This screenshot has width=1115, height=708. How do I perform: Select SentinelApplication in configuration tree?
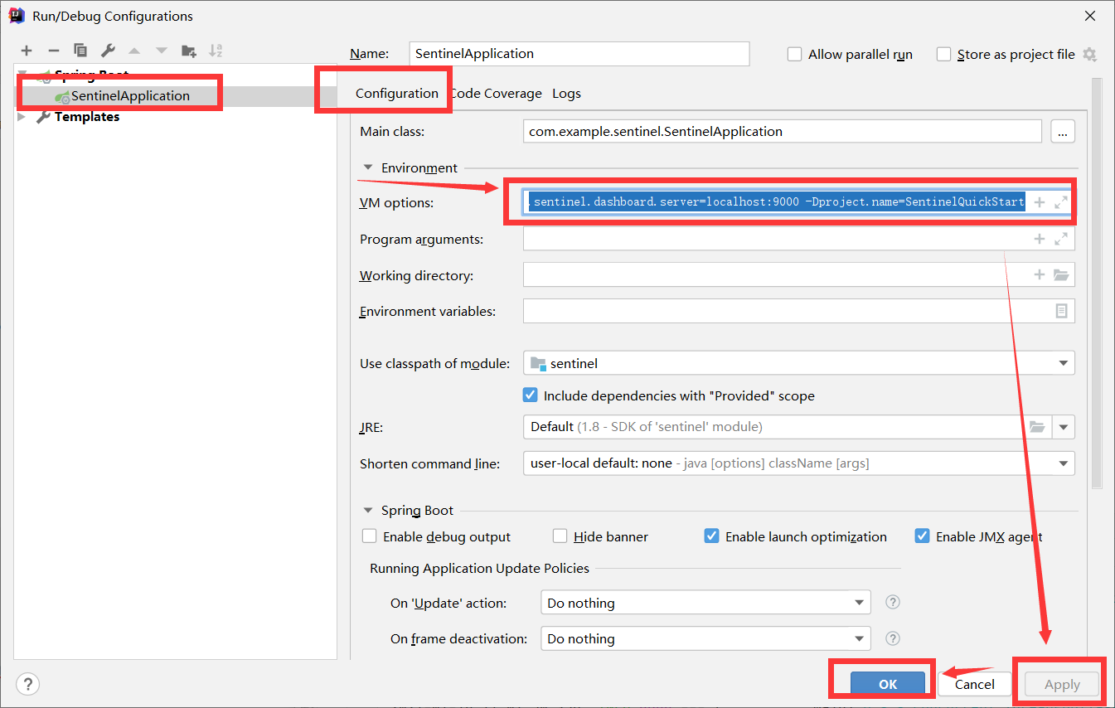pyautogui.click(x=130, y=95)
